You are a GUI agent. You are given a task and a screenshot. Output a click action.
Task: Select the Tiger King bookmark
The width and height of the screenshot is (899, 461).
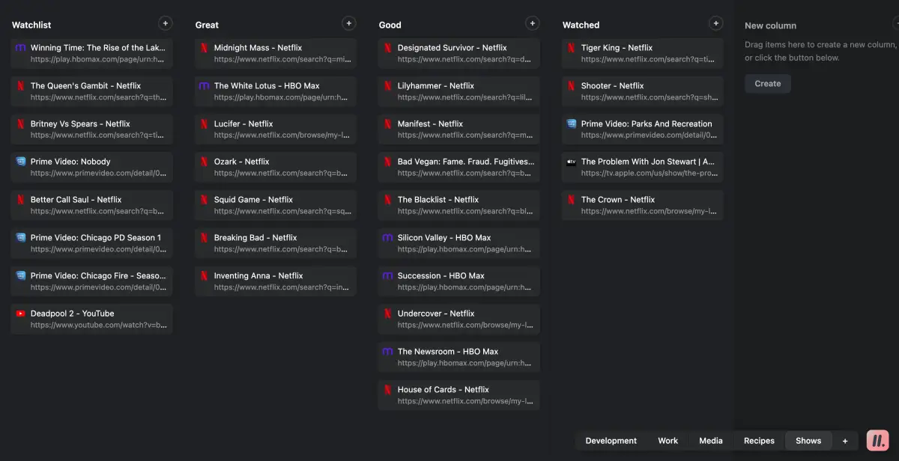(643, 53)
